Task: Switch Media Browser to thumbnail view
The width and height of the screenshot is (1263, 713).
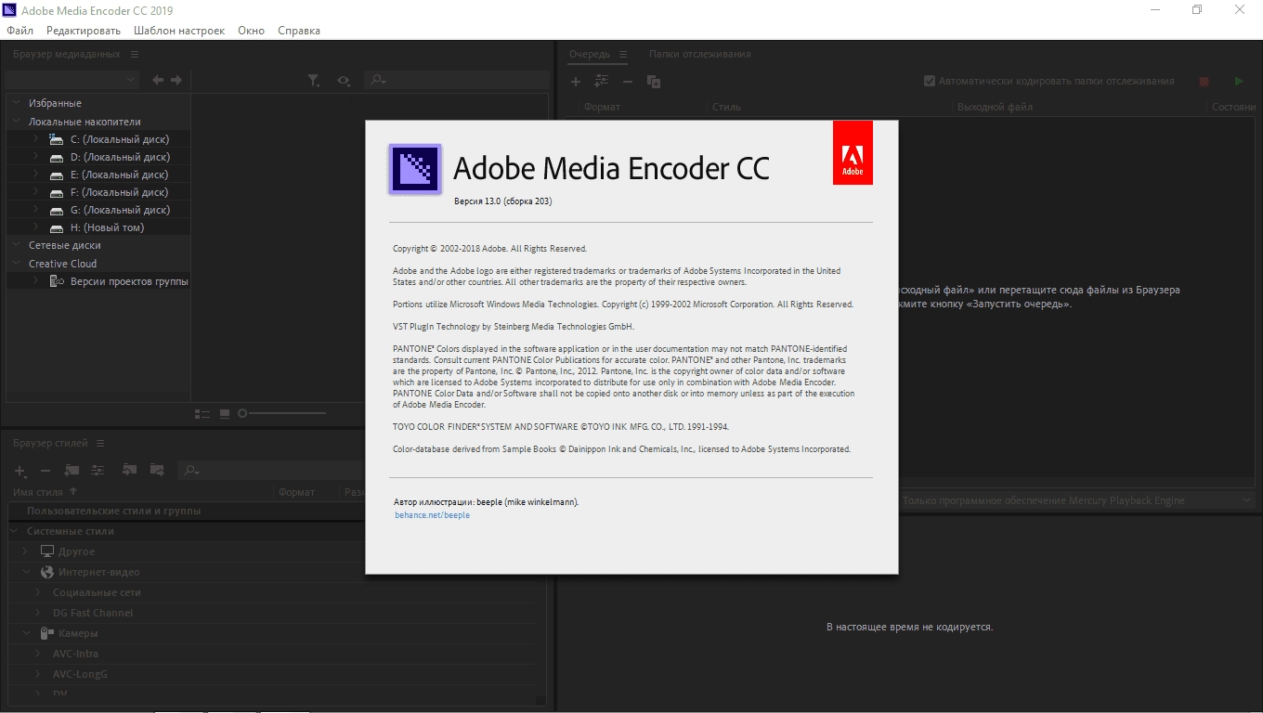Action: pos(225,413)
